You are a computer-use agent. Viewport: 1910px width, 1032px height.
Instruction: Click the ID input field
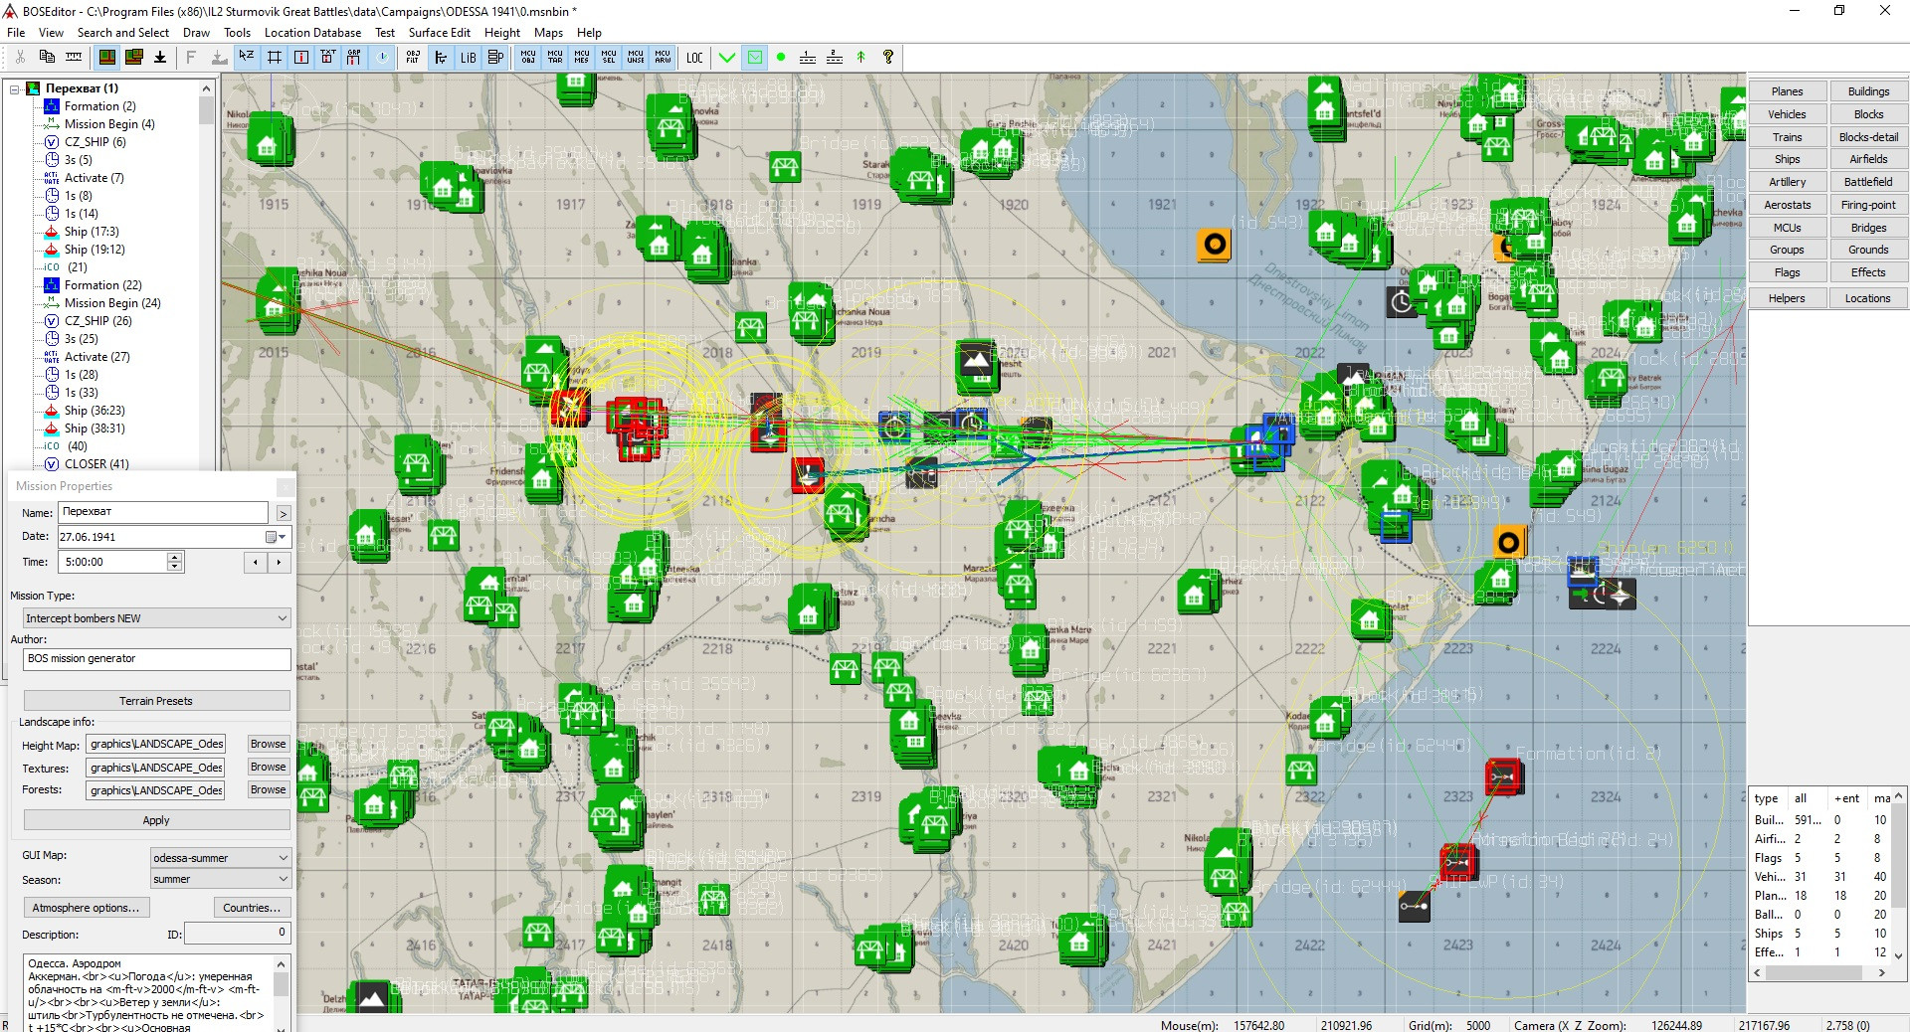[x=237, y=933]
